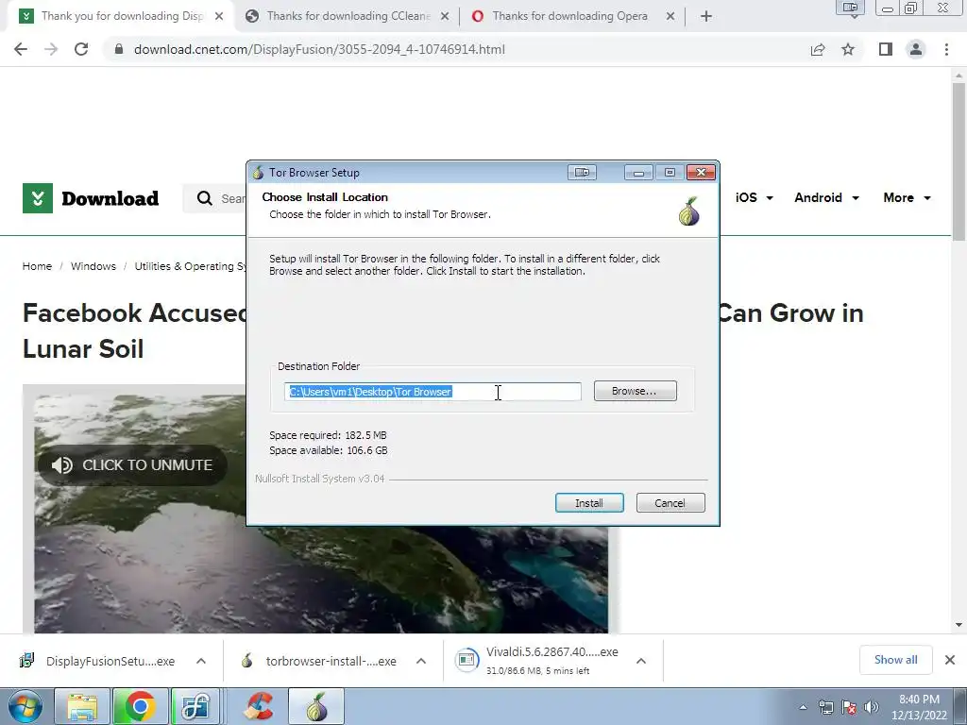Expand the Android menu

click(826, 197)
